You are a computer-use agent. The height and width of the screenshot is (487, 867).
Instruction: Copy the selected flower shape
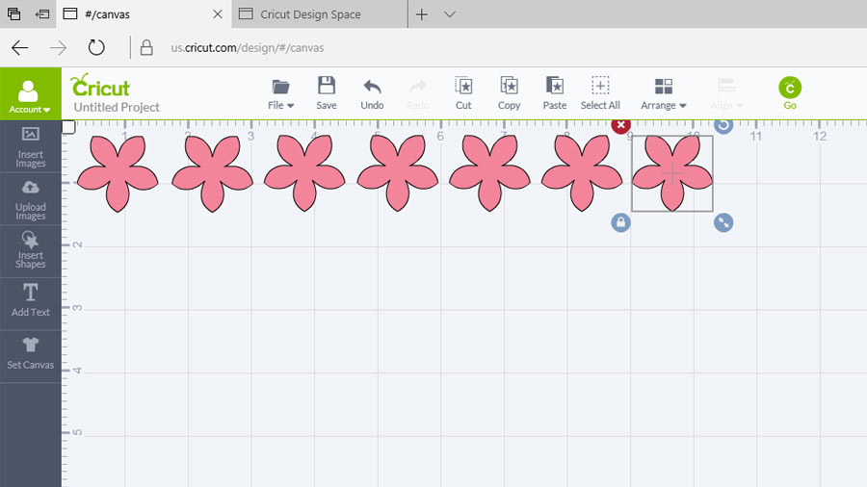click(509, 92)
